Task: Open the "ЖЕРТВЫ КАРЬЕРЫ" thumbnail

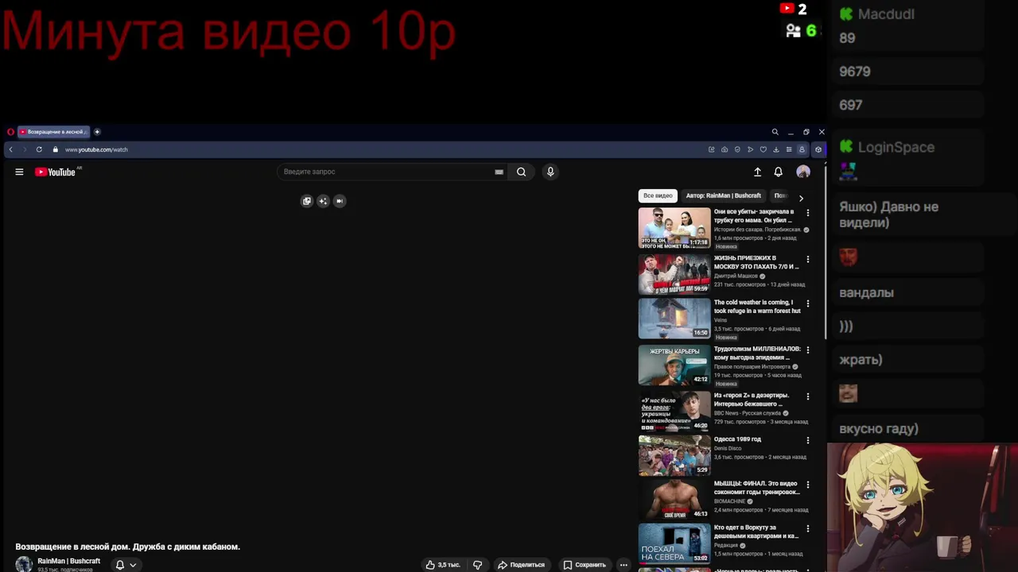Action: coord(674,365)
